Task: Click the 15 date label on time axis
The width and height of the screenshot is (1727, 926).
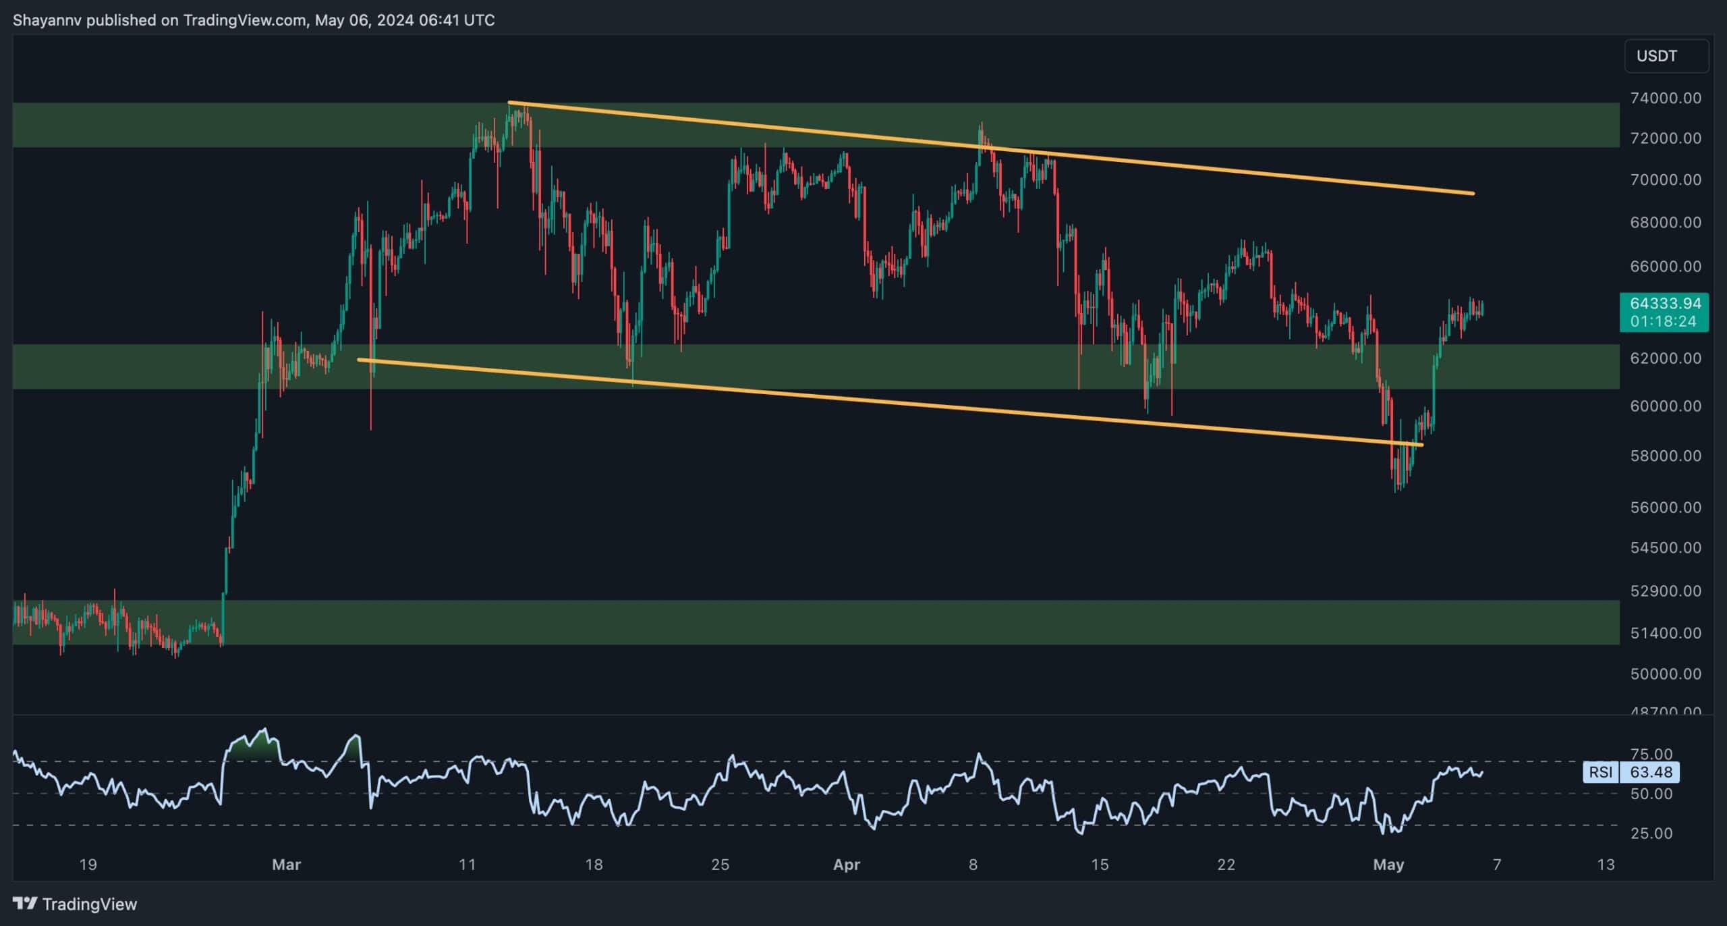Action: (1100, 865)
